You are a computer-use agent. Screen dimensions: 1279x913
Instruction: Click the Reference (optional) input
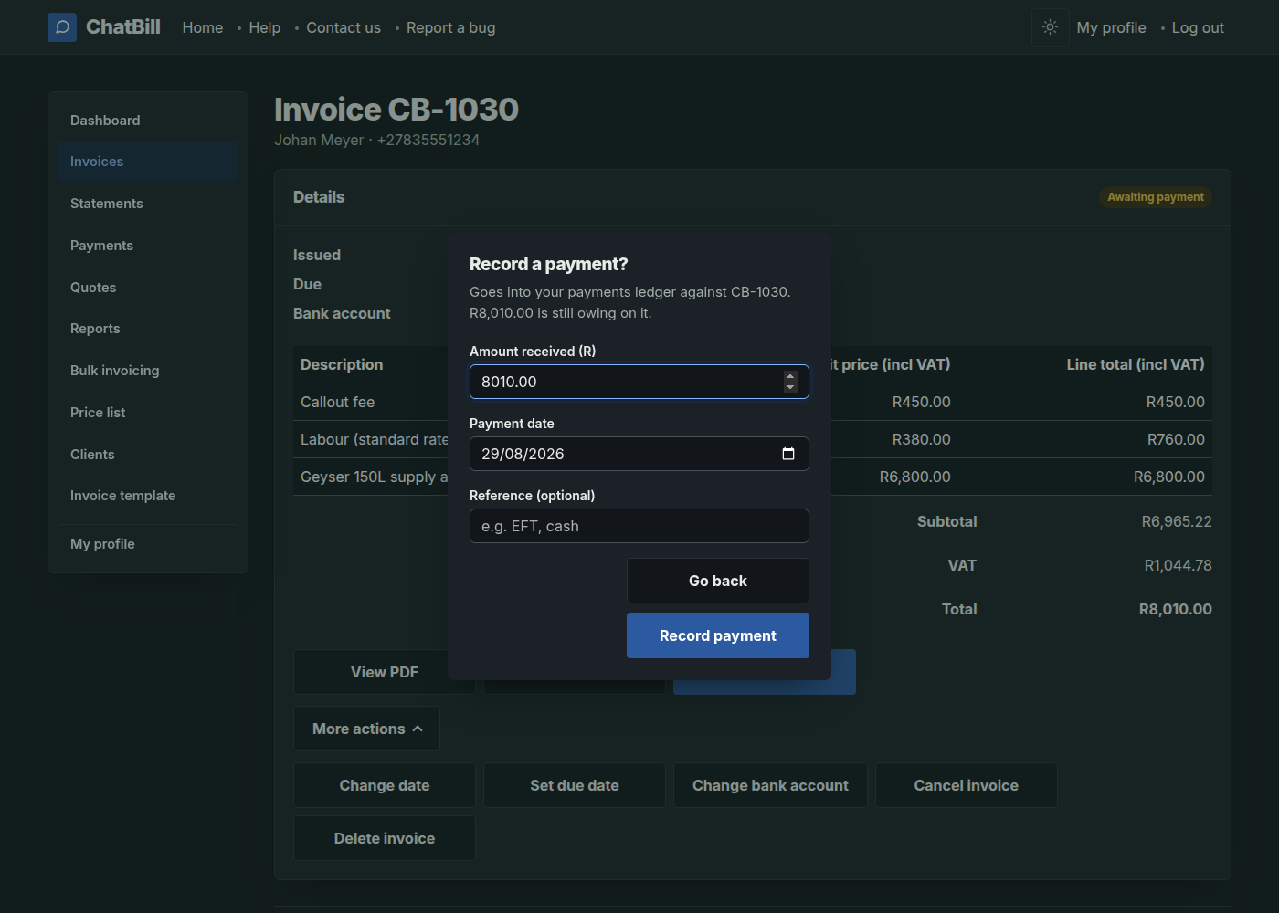coord(639,526)
